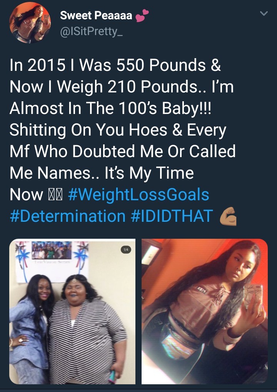Tap the phone held in the selfie
This screenshot has height=392, width=277.
253,298
